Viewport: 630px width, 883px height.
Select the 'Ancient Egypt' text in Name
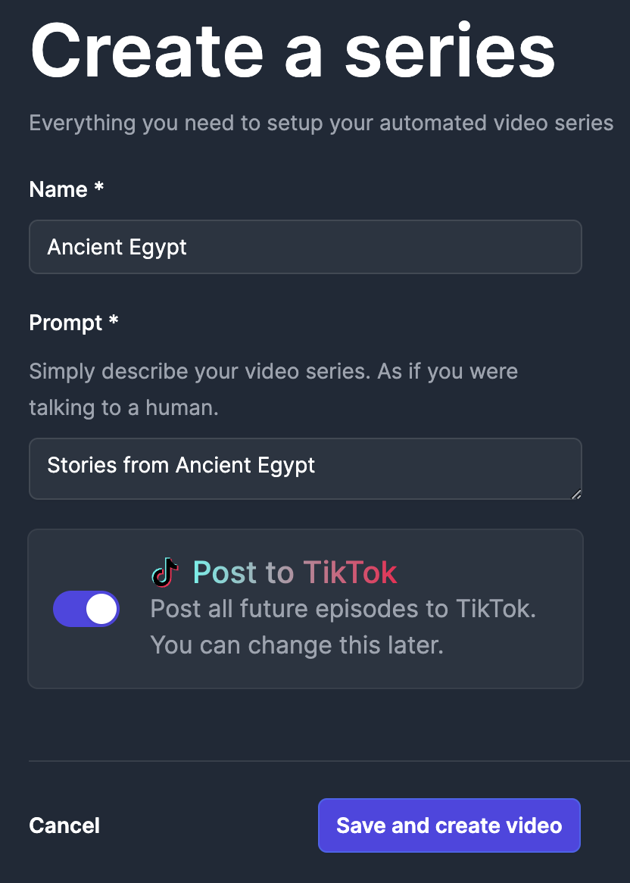[x=117, y=247]
